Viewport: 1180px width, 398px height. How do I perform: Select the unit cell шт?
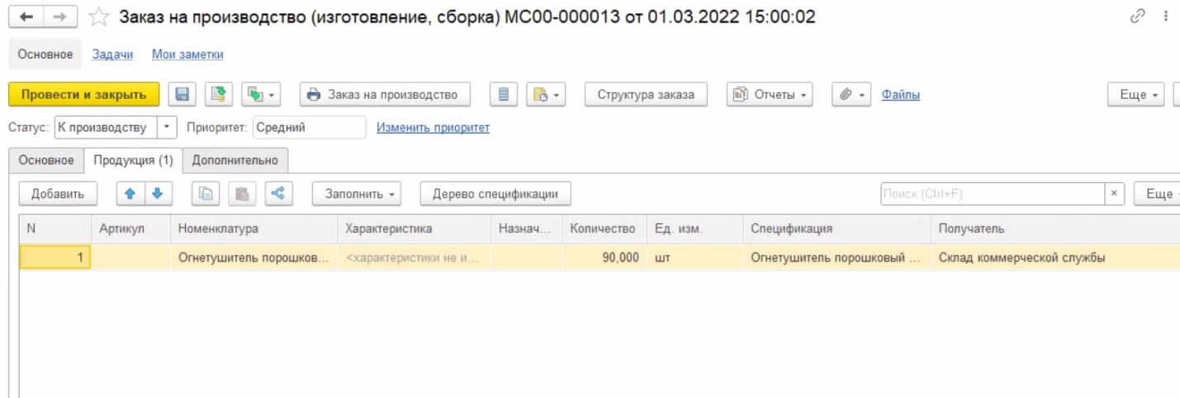point(694,258)
